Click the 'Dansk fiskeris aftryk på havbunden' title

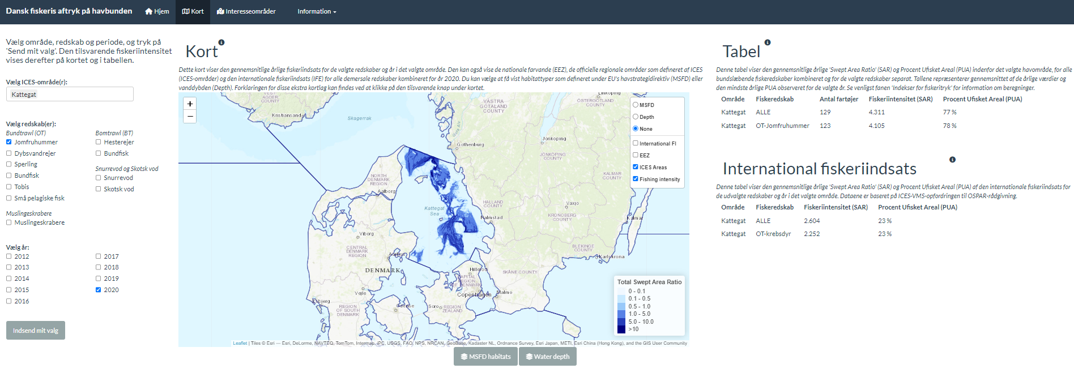(69, 11)
